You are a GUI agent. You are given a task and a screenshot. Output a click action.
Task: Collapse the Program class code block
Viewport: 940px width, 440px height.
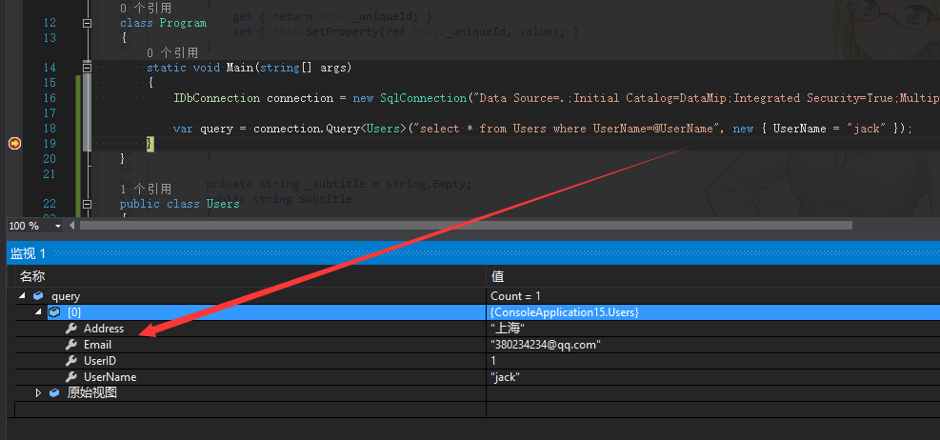[88, 23]
